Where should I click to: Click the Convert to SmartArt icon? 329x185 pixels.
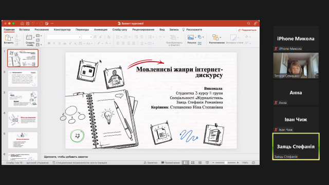[173, 38]
